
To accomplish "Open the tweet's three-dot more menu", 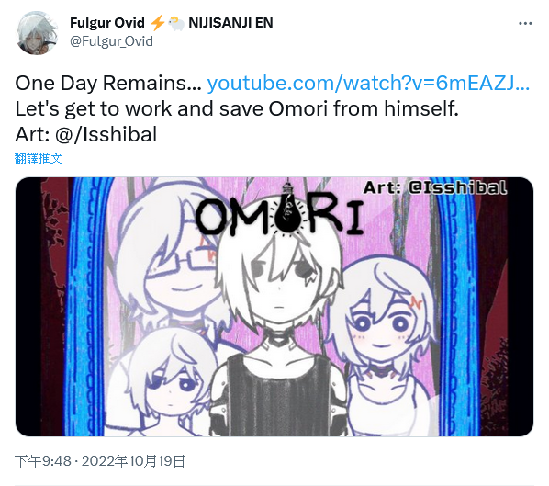I will click(x=525, y=24).
